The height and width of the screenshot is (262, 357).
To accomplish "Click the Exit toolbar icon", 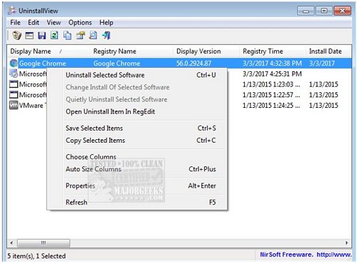I will coord(106,36).
